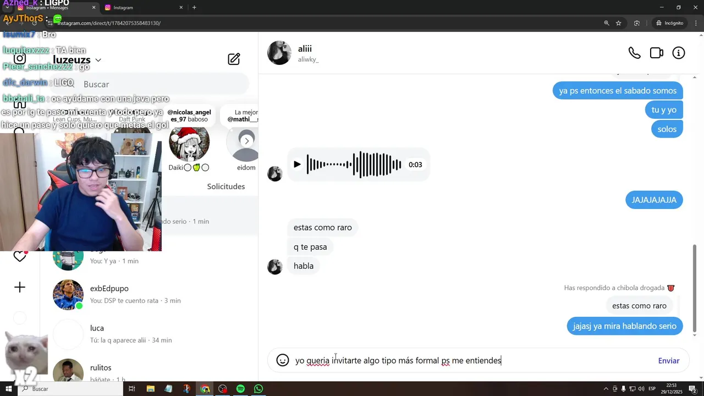Image resolution: width=704 pixels, height=396 pixels.
Task: Open Spotify from the taskbar
Action: [240, 389]
